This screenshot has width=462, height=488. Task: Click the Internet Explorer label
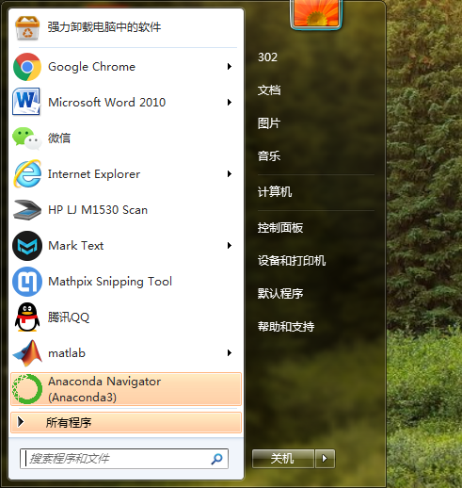pyautogui.click(x=94, y=174)
